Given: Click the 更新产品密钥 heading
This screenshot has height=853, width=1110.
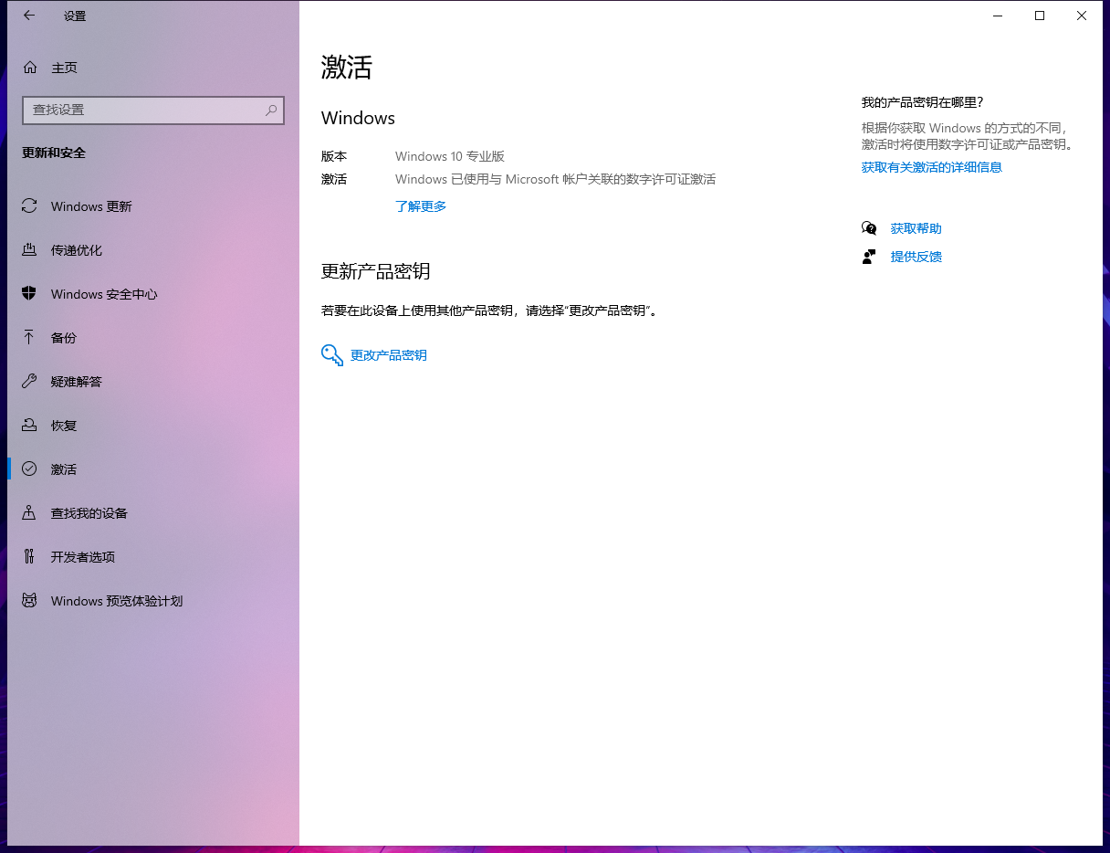Looking at the screenshot, I should coord(376,271).
